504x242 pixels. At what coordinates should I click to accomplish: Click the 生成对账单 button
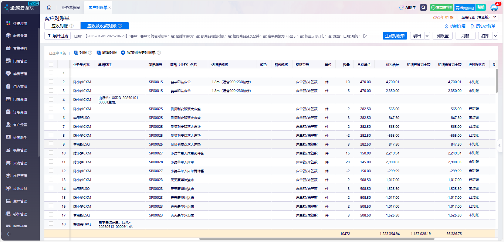(395, 36)
